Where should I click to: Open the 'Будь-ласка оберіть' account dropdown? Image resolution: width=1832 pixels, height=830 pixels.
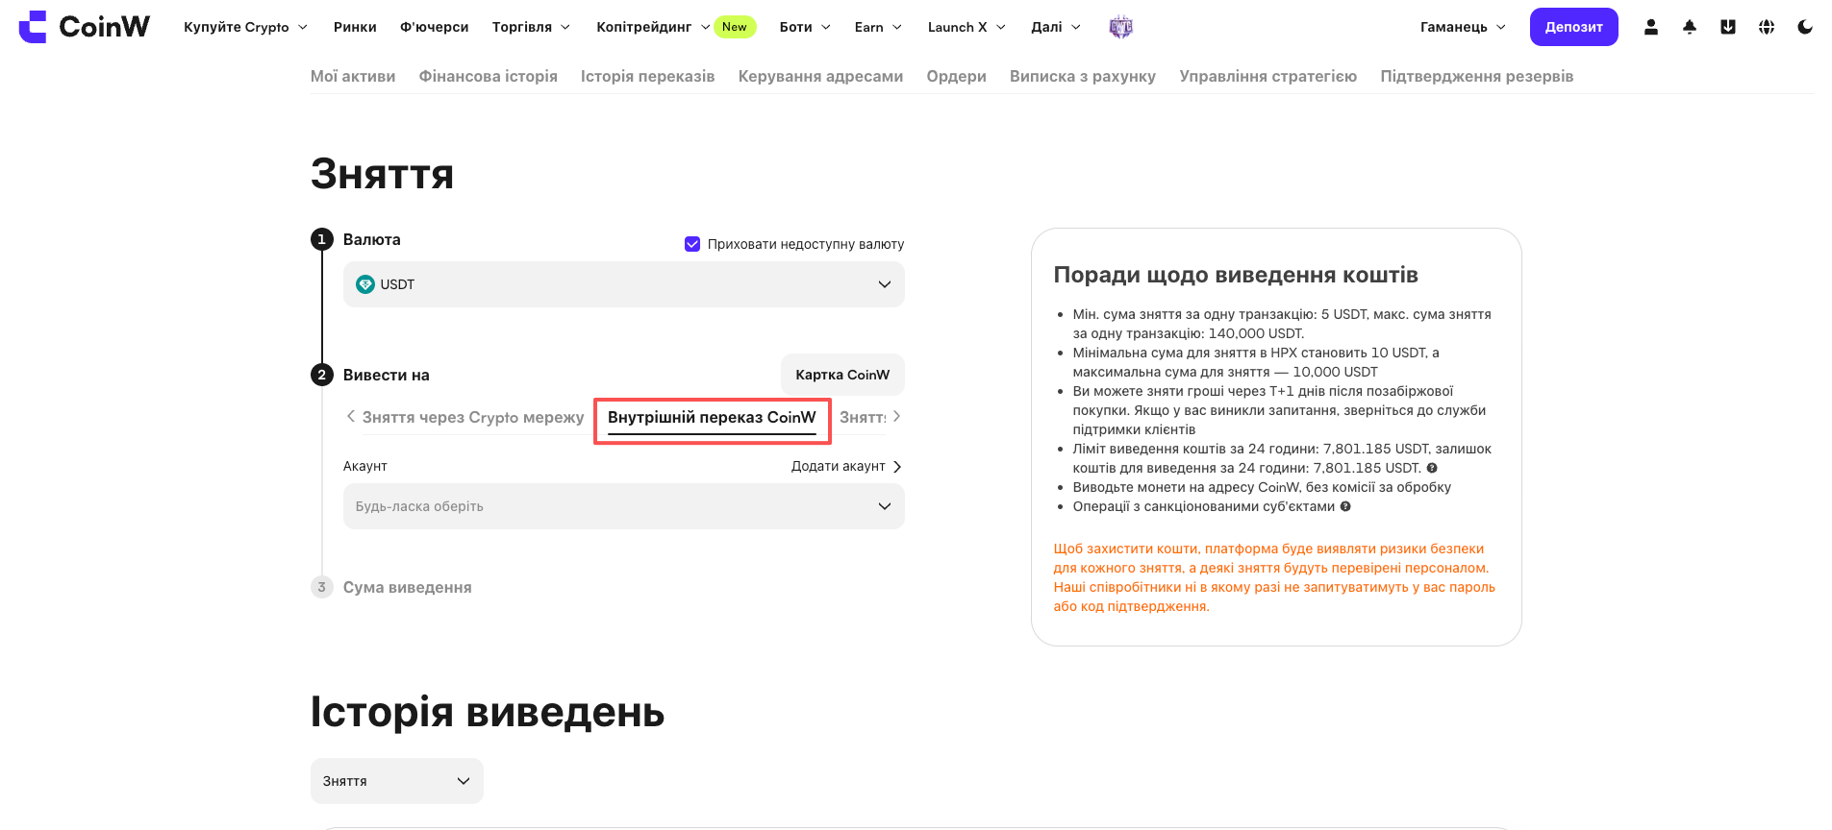624,506
